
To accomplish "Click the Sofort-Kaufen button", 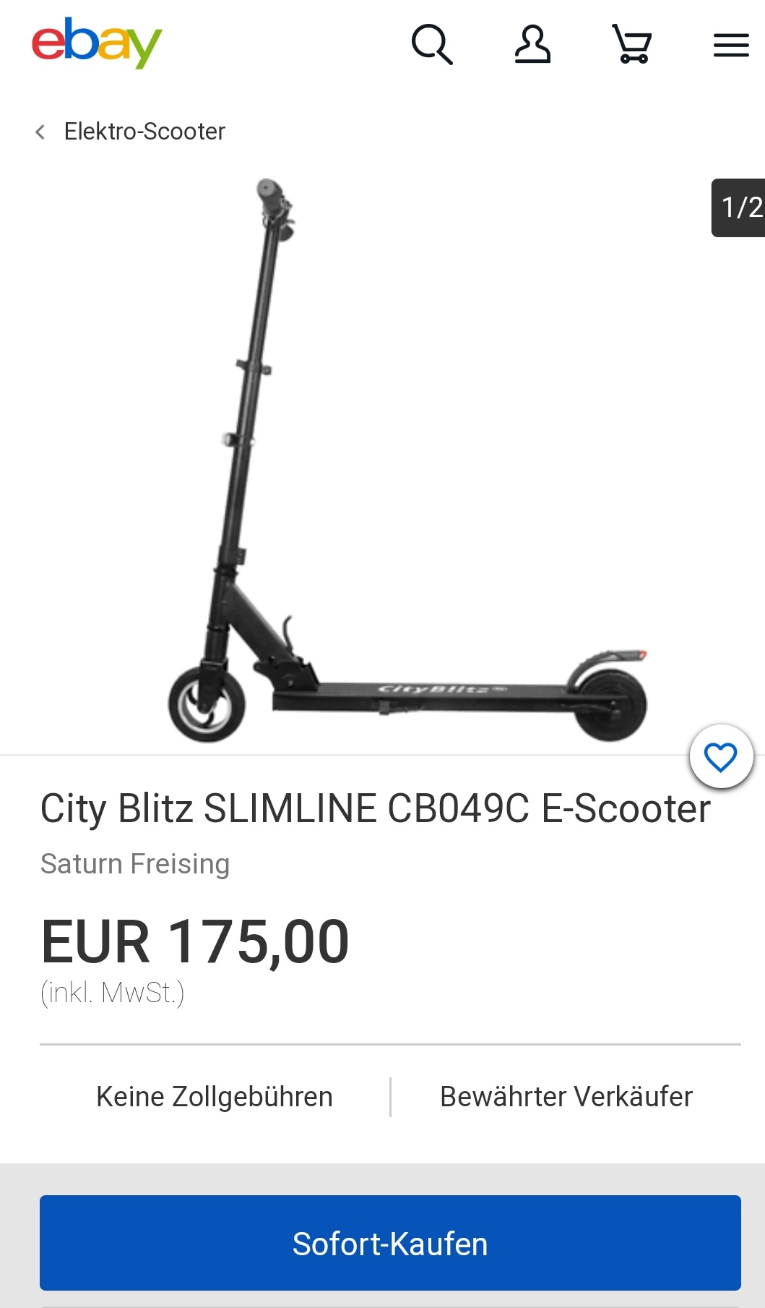I will (390, 1243).
